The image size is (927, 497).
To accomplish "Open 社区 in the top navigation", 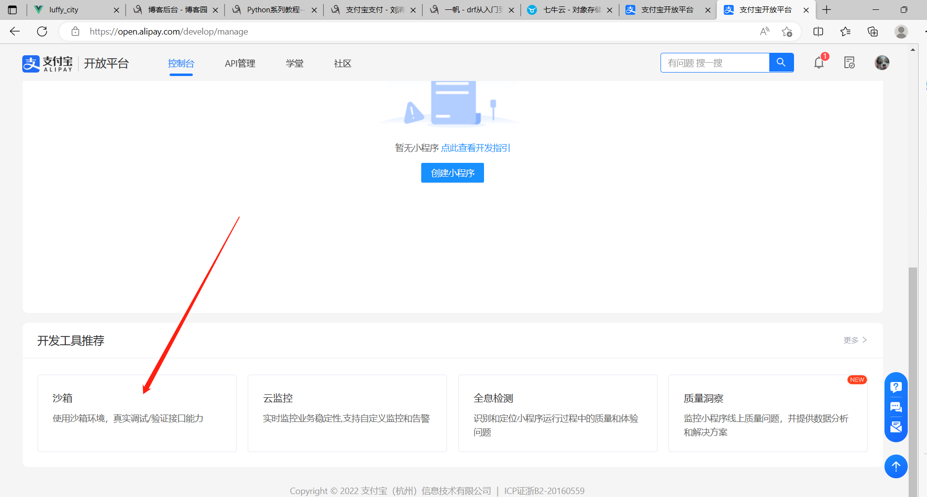I will [x=343, y=64].
